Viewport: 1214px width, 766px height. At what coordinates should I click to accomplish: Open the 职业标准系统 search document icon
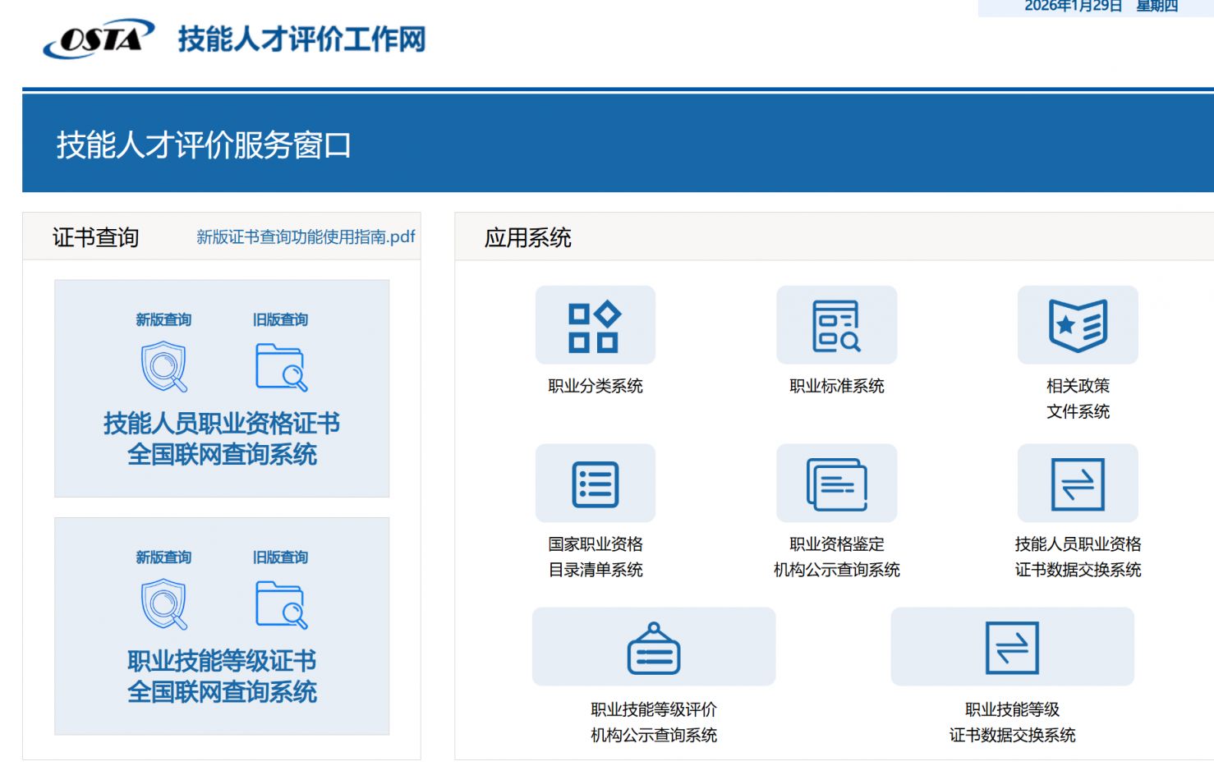[x=836, y=326]
